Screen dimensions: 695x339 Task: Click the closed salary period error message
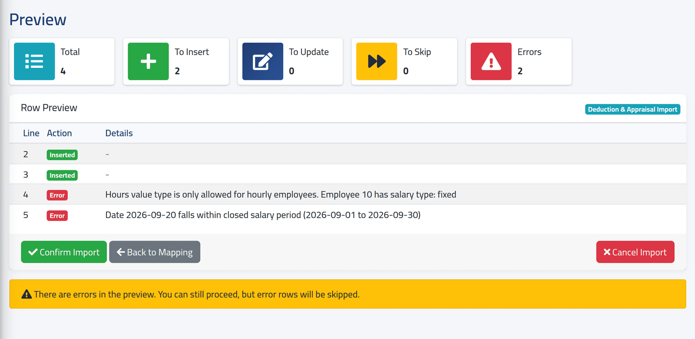(x=263, y=215)
